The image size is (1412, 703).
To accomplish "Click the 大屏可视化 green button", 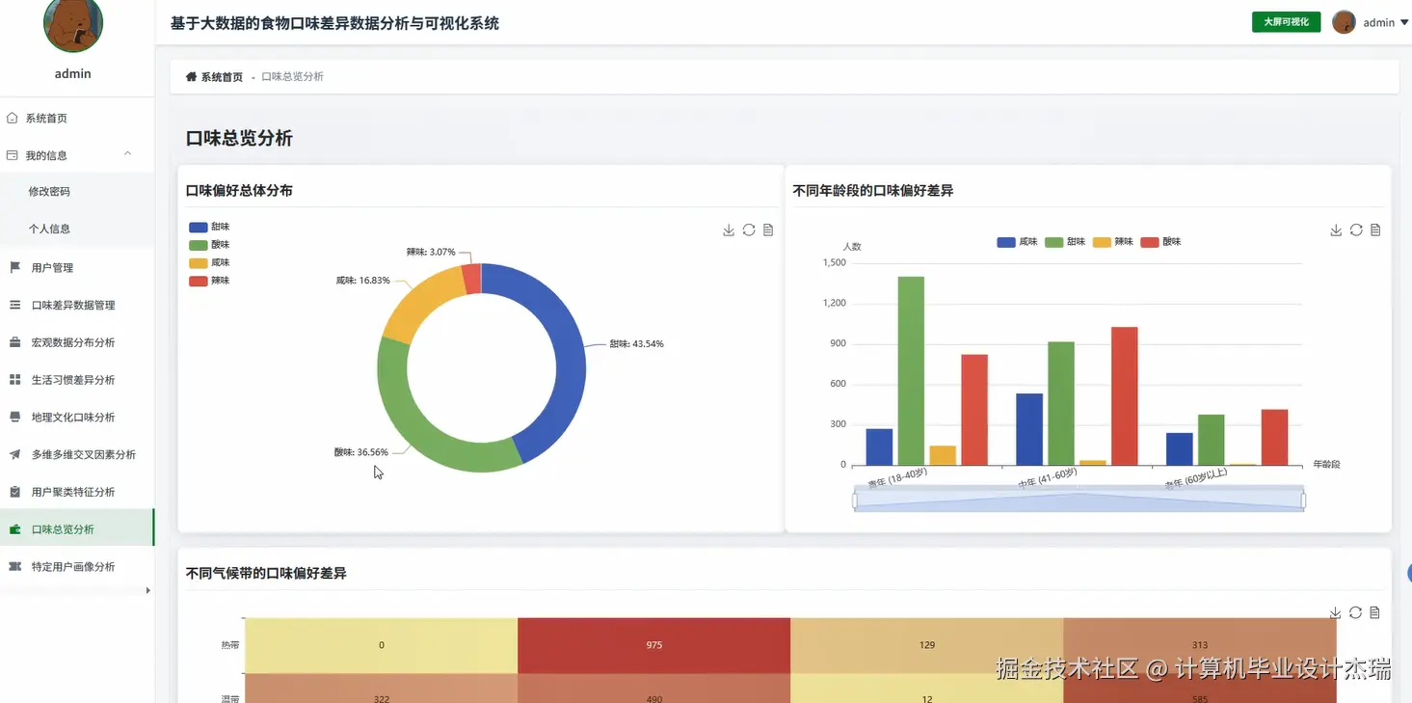I will [1286, 21].
